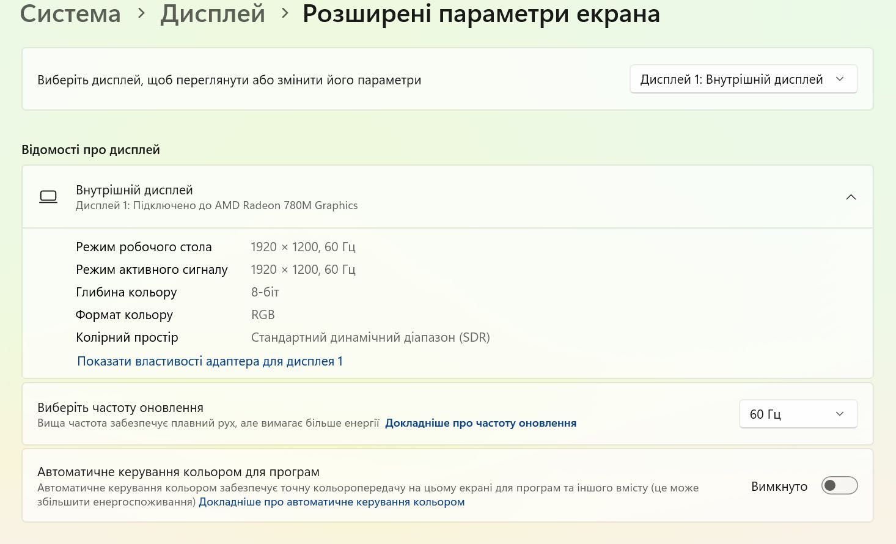Go back to Система breadcrumb
Screen dimensions: 896x544
point(70,14)
